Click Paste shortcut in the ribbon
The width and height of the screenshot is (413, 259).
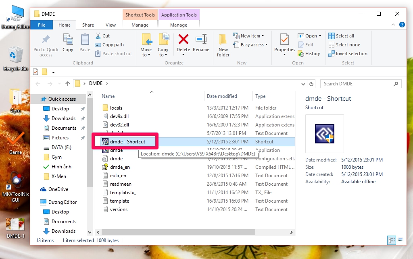tap(113, 54)
